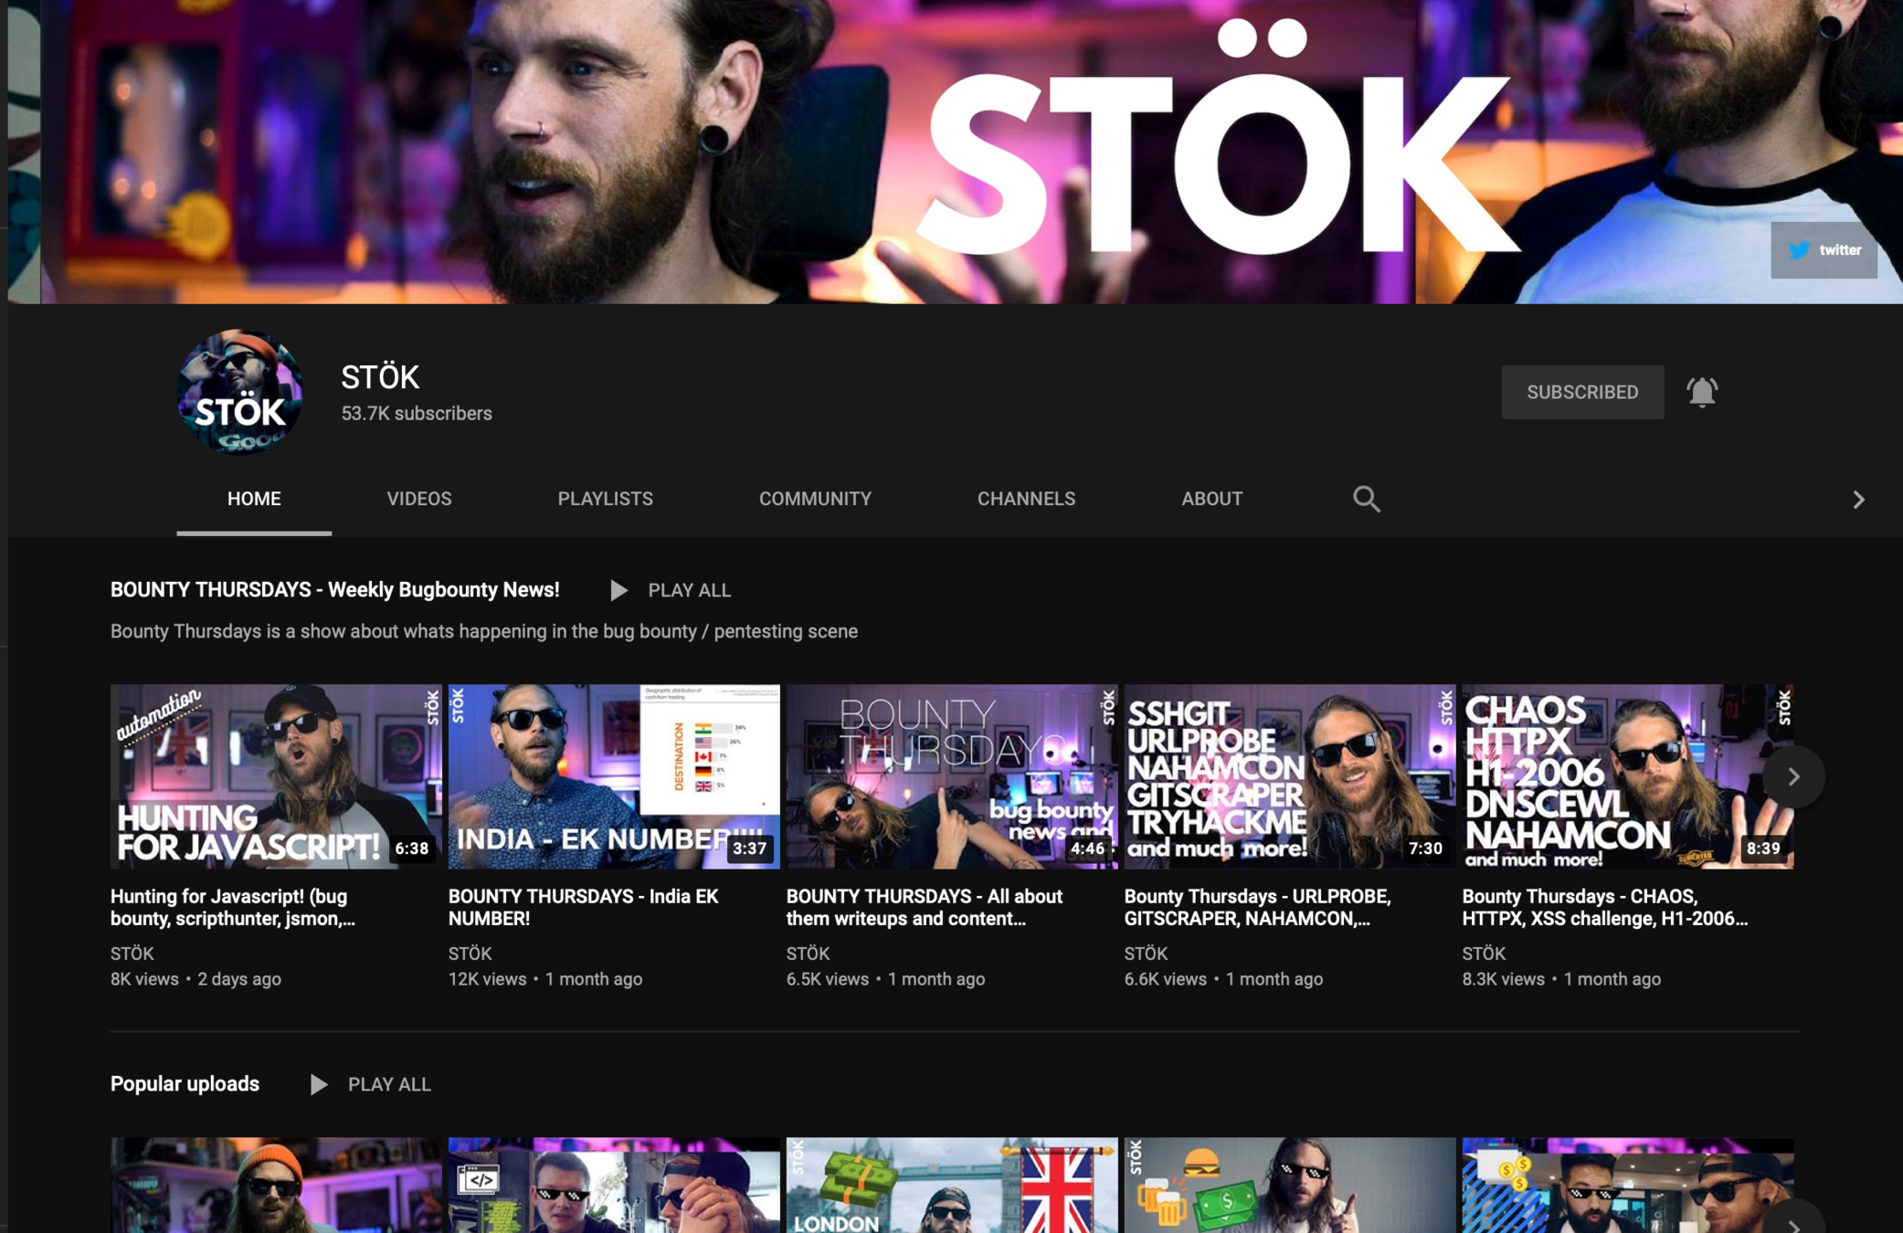Open the PLAYLISTS tab
Screen dimensions: 1903x1233
click(605, 499)
